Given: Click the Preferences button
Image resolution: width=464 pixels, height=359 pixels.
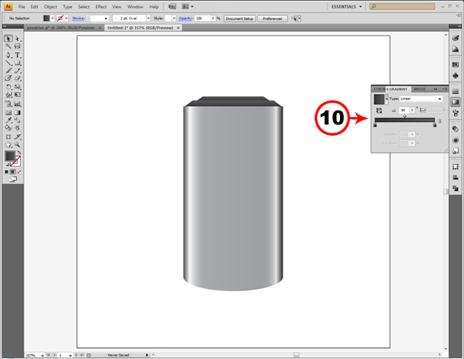Looking at the screenshot, I should click(x=272, y=19).
